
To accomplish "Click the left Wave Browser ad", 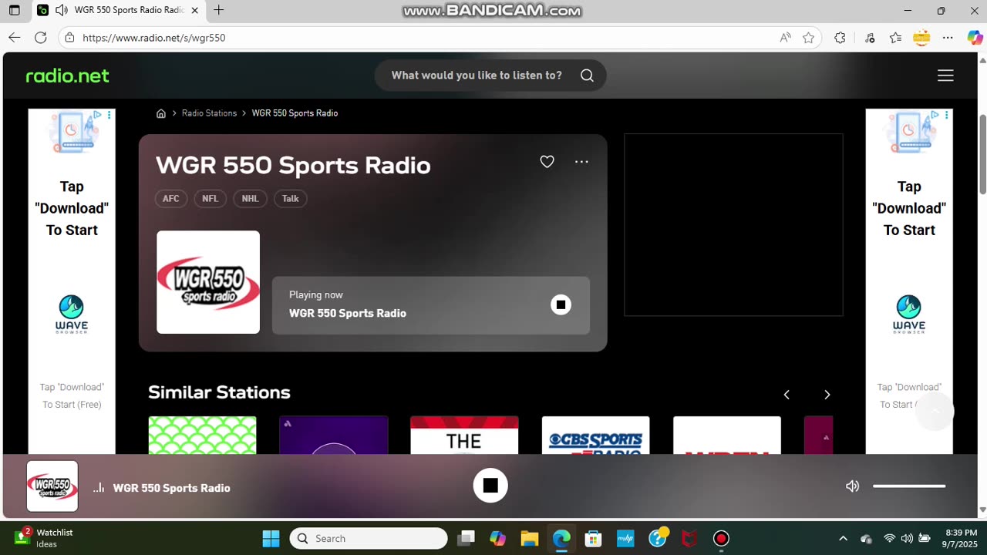I will (x=72, y=281).
